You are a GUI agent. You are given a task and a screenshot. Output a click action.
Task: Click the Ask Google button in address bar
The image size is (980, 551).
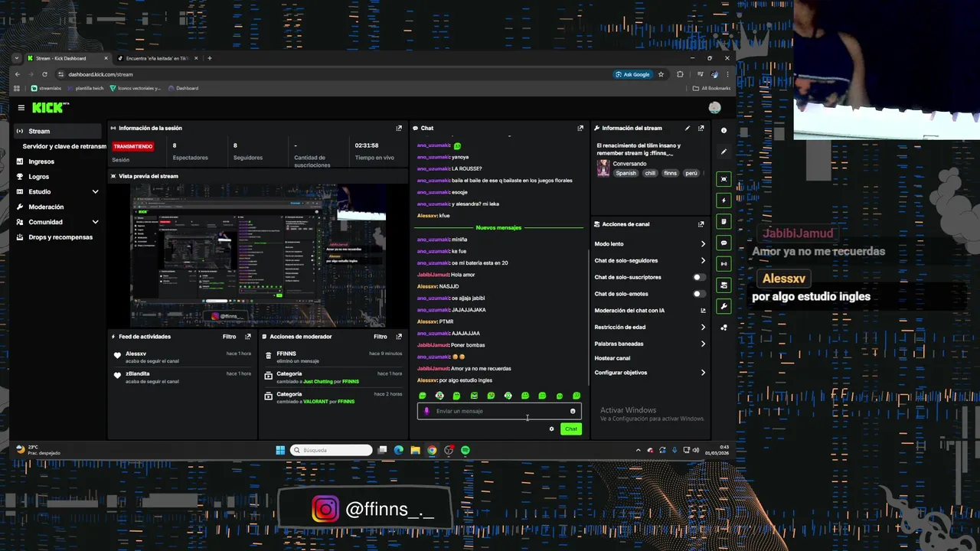[632, 74]
